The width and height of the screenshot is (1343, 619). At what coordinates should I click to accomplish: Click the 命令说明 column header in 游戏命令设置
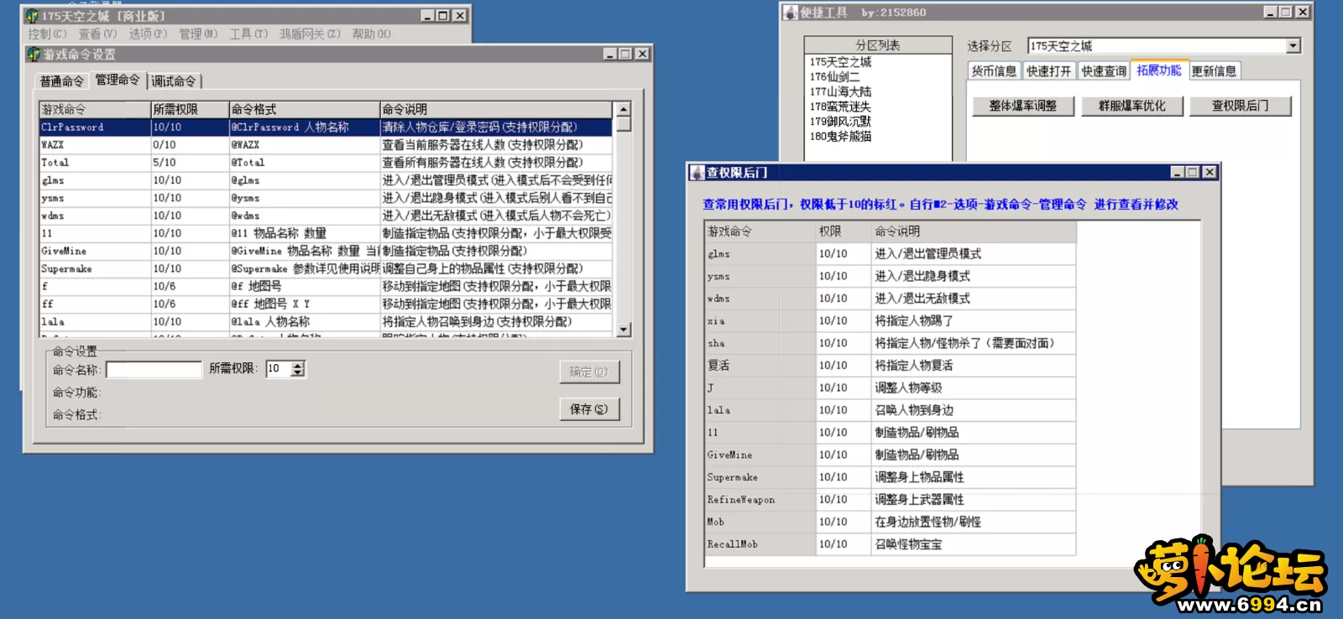[x=495, y=110]
